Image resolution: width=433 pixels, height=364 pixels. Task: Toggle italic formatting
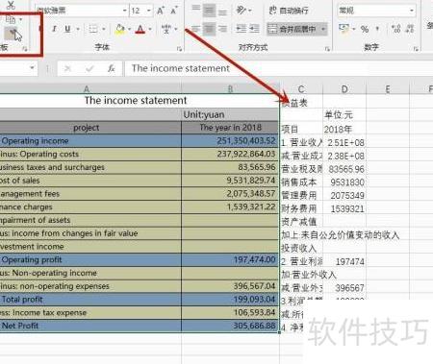(54, 29)
